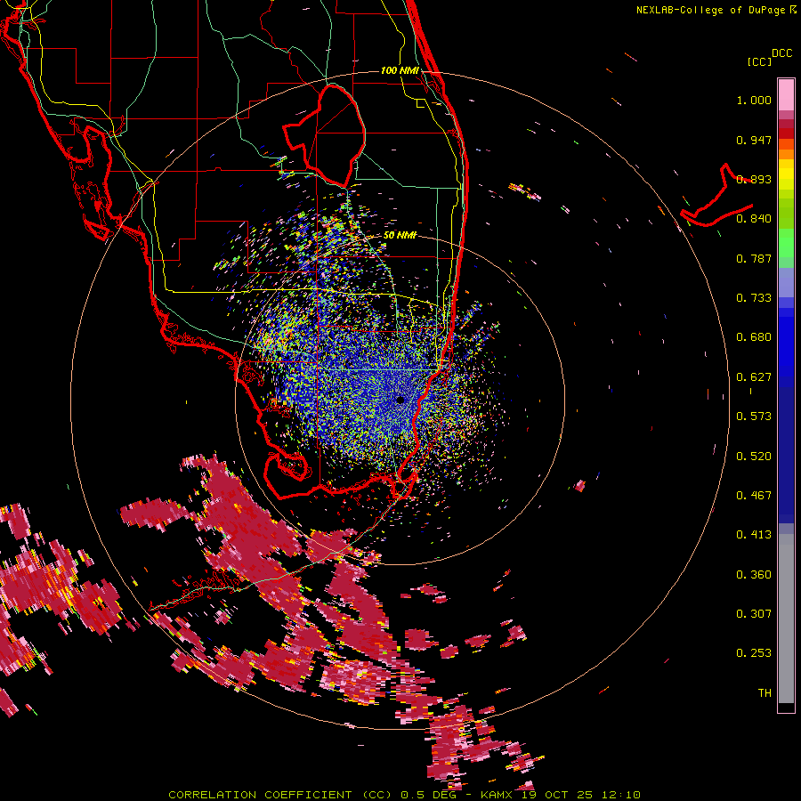
Task: Click the 0.680 color scale value
Action: pyautogui.click(x=754, y=337)
